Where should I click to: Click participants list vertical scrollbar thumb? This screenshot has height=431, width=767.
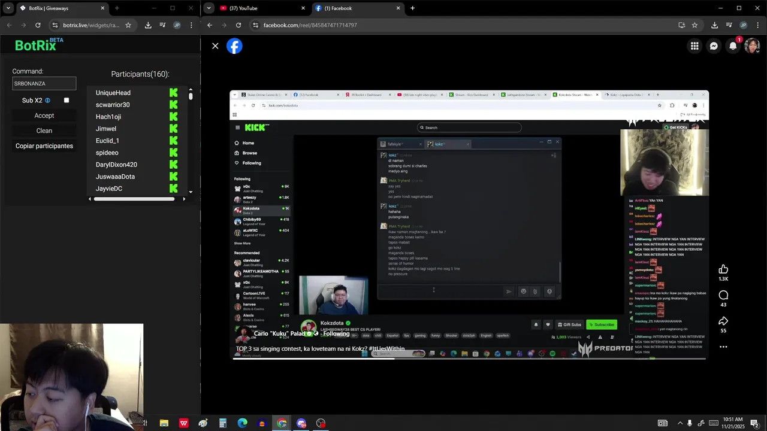coord(191,96)
